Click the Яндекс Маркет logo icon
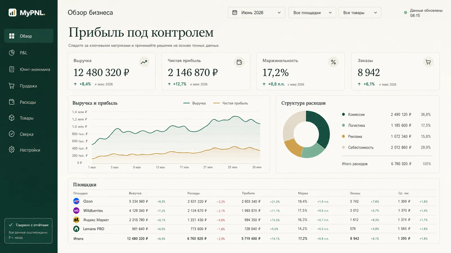Viewport: 451px width, 253px height. 76,220
